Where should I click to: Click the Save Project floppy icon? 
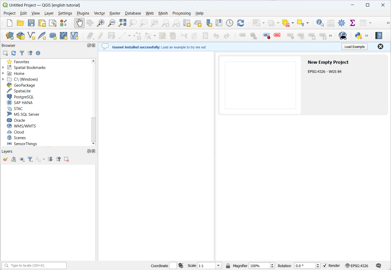pos(31,23)
